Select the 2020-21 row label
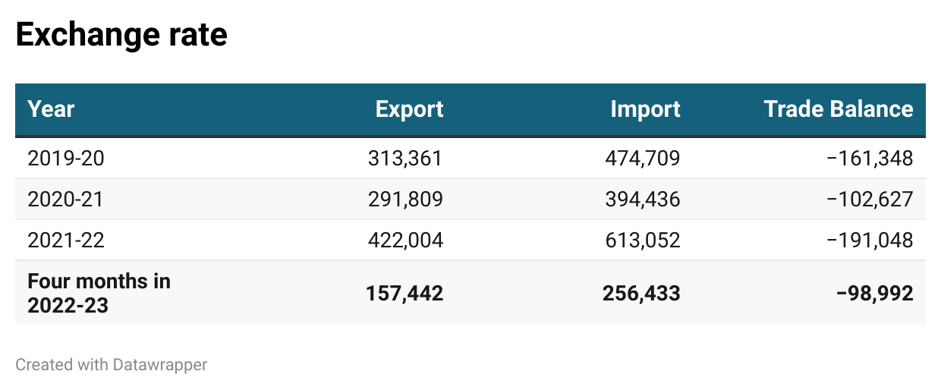The image size is (941, 390). (x=65, y=200)
